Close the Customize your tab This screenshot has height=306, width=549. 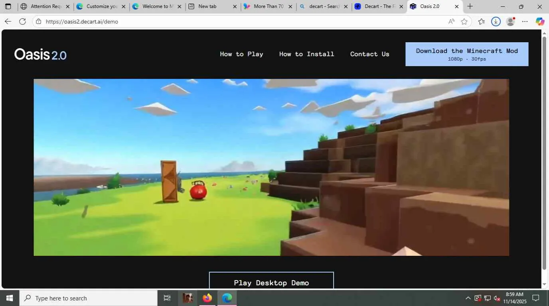123,6
